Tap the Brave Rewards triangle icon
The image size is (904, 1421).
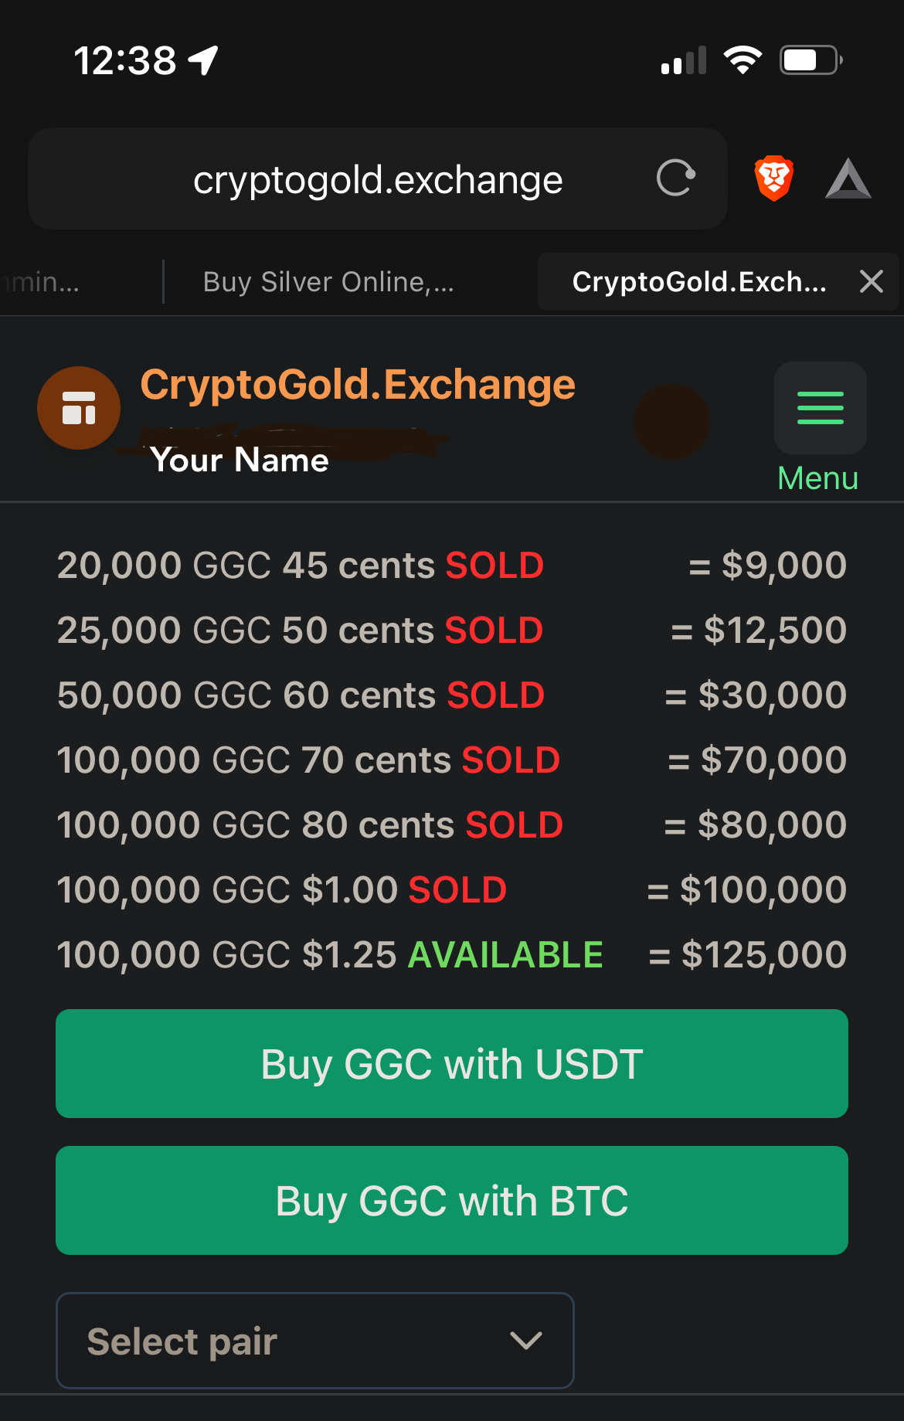pyautogui.click(x=848, y=178)
